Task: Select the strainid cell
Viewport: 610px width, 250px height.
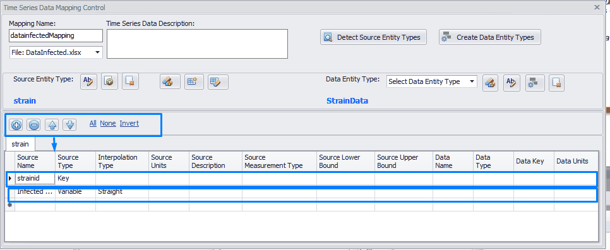Action: pyautogui.click(x=35, y=179)
